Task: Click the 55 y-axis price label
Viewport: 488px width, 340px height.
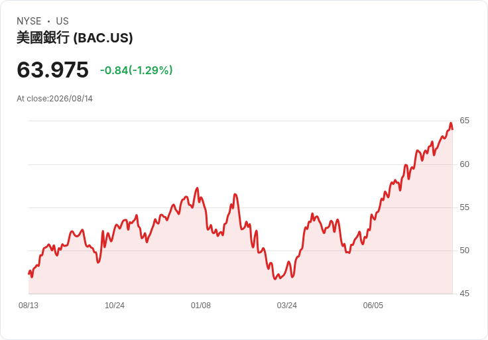Action: [x=464, y=207]
